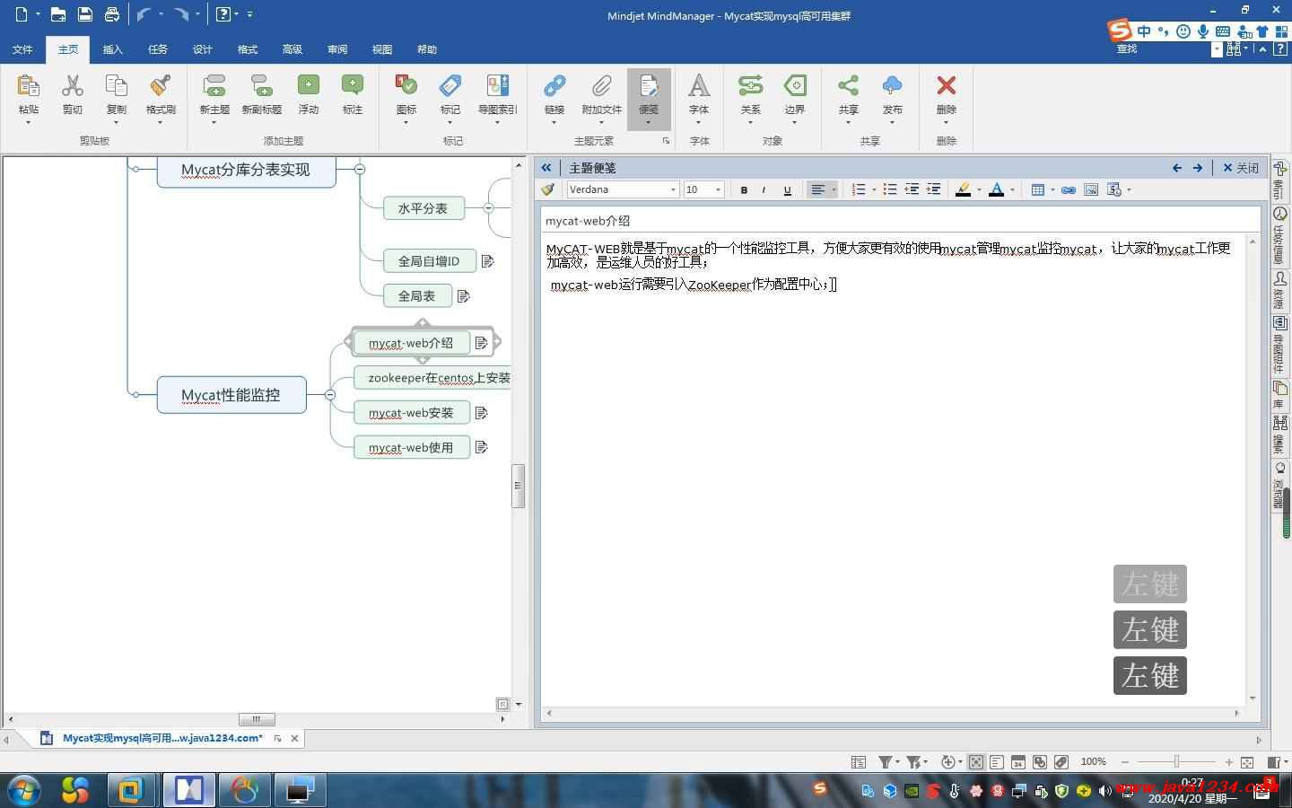Insert hyperlink in notes toolbar

tap(1068, 189)
